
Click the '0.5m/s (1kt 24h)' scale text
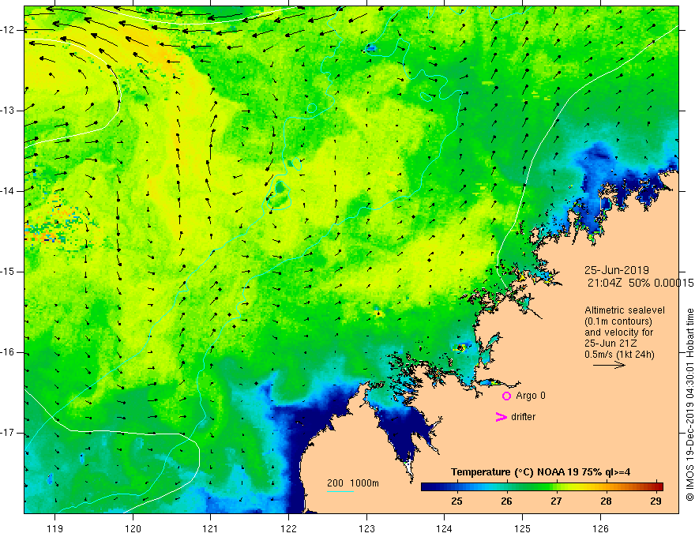tap(619, 355)
